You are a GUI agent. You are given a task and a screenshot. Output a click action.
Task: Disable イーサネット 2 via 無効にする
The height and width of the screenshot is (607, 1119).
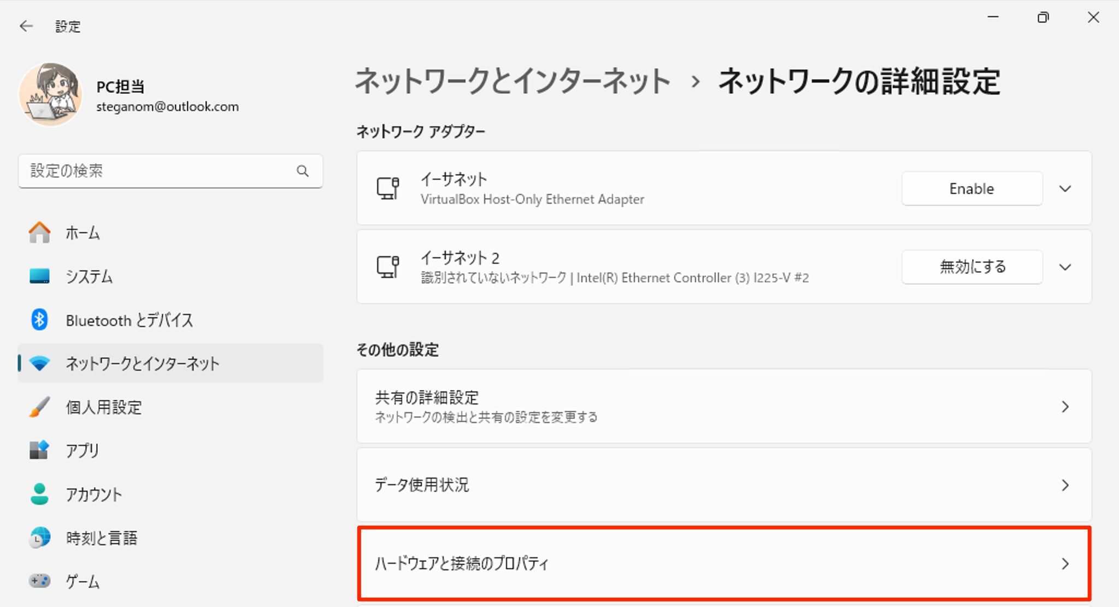971,267
